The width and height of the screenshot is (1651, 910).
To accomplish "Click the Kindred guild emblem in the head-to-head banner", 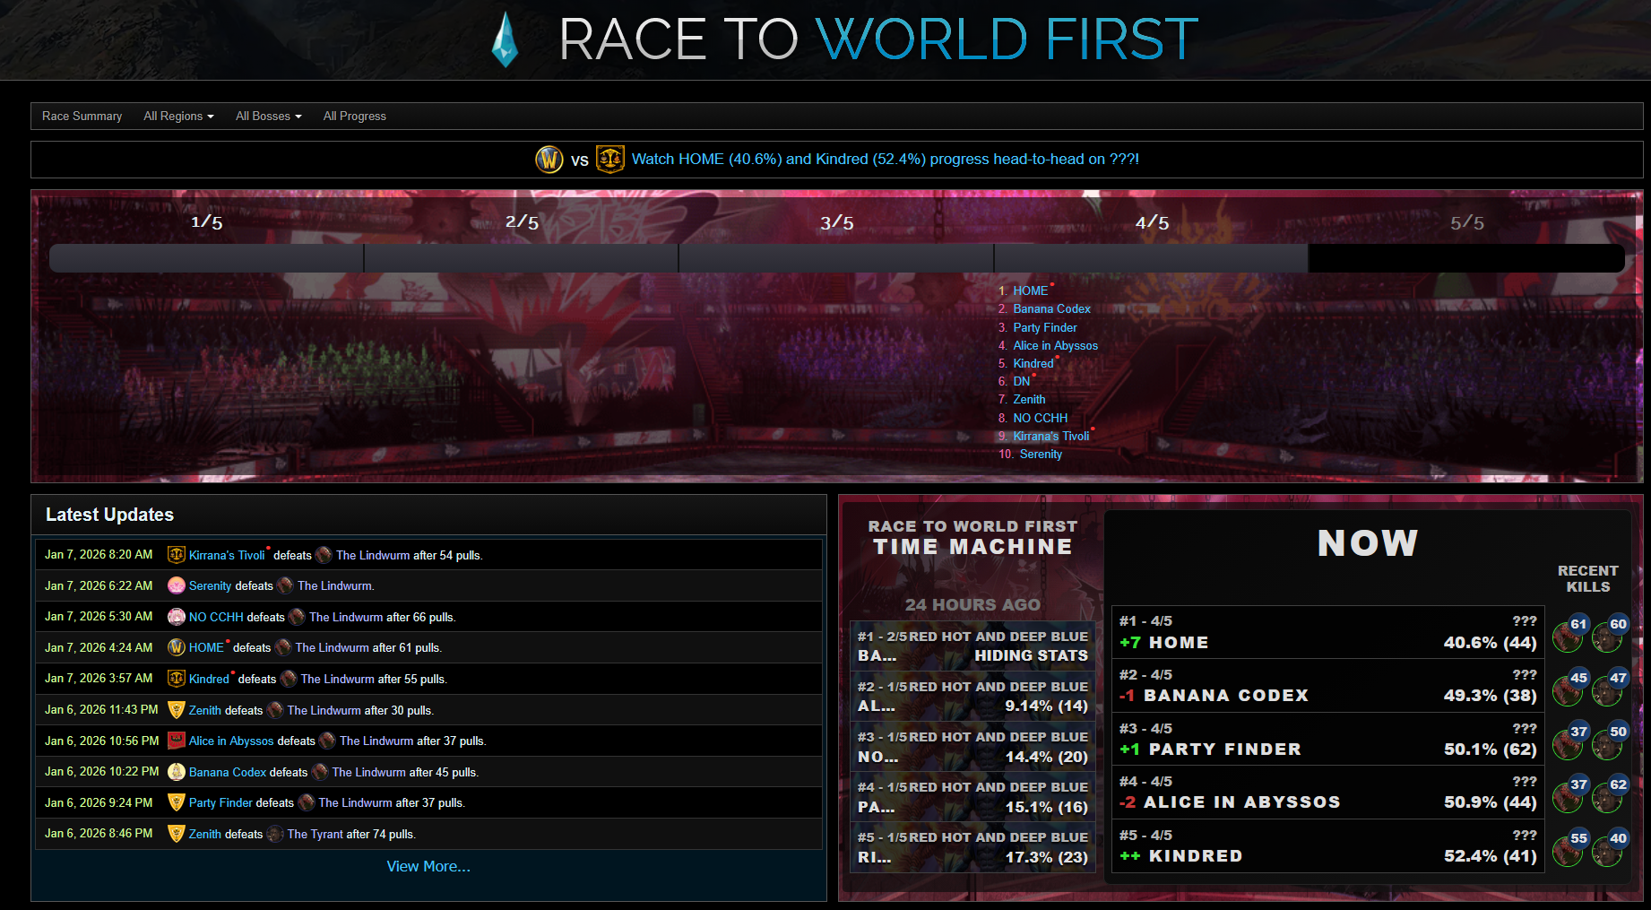I will (x=610, y=160).
